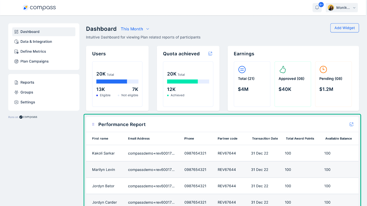
Task: Open the Monik user profile dropdown
Action: [x=342, y=7]
